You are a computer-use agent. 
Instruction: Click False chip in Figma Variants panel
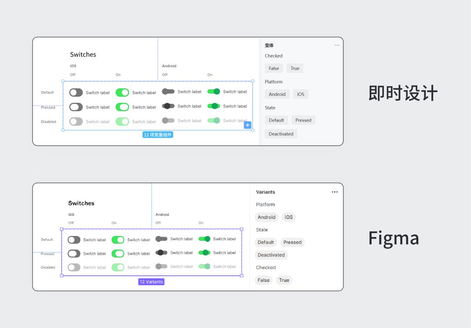263,280
